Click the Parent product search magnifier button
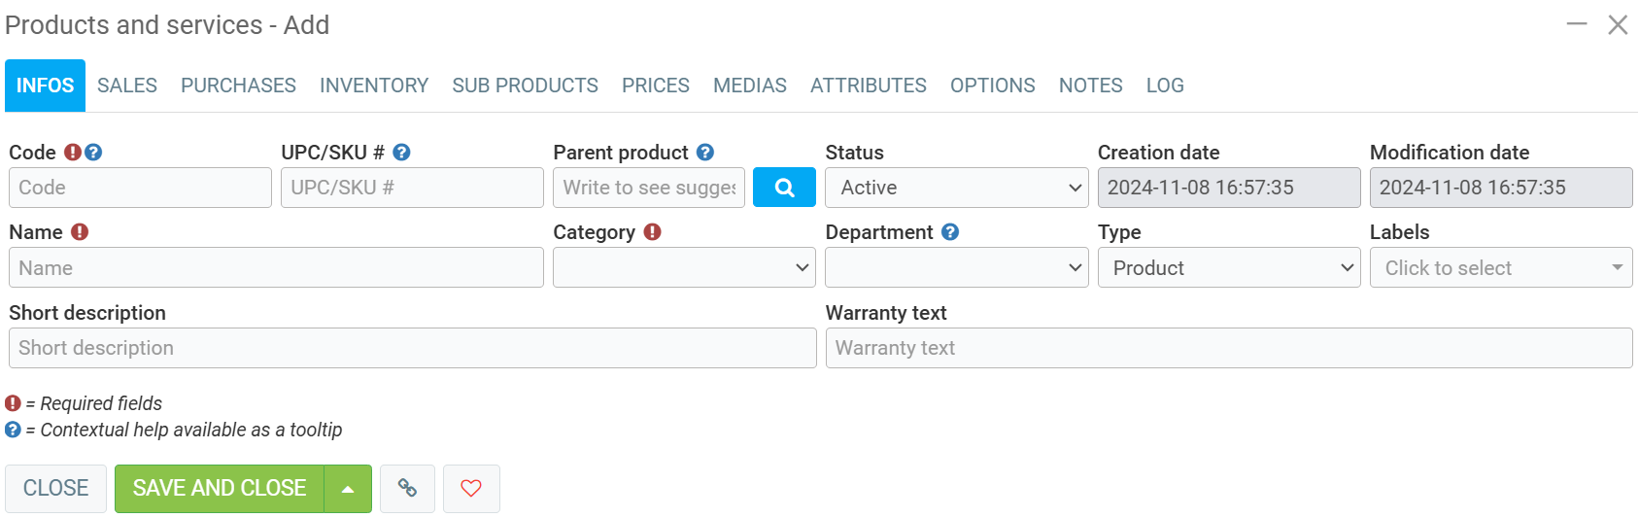This screenshot has height=518, width=1639. tap(784, 188)
